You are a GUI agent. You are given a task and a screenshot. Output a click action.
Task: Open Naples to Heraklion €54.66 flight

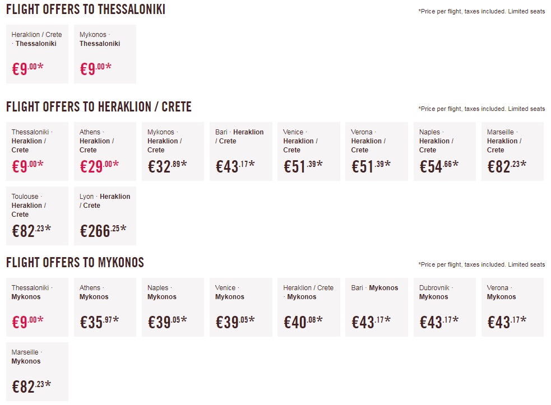pyautogui.click(x=444, y=152)
